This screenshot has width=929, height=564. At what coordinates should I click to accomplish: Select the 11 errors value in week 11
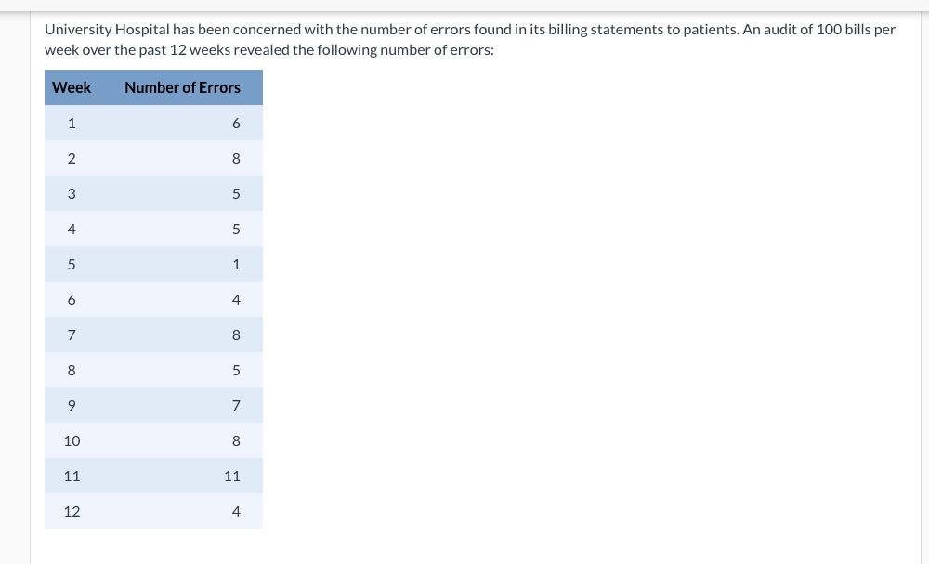[x=232, y=477]
